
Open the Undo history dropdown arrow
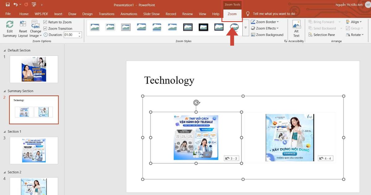point(20,5)
